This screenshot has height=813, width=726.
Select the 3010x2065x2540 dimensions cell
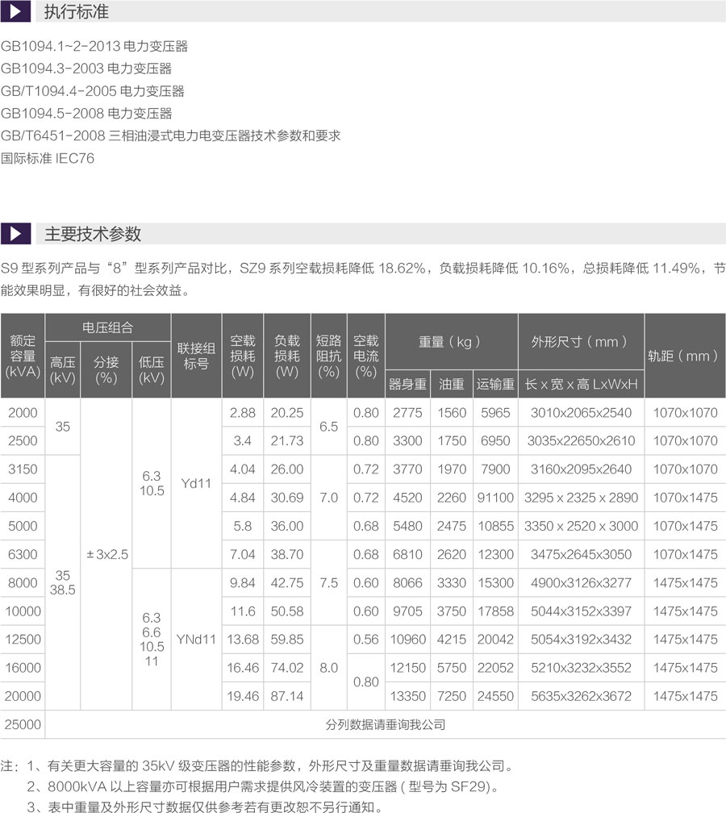[x=580, y=412]
